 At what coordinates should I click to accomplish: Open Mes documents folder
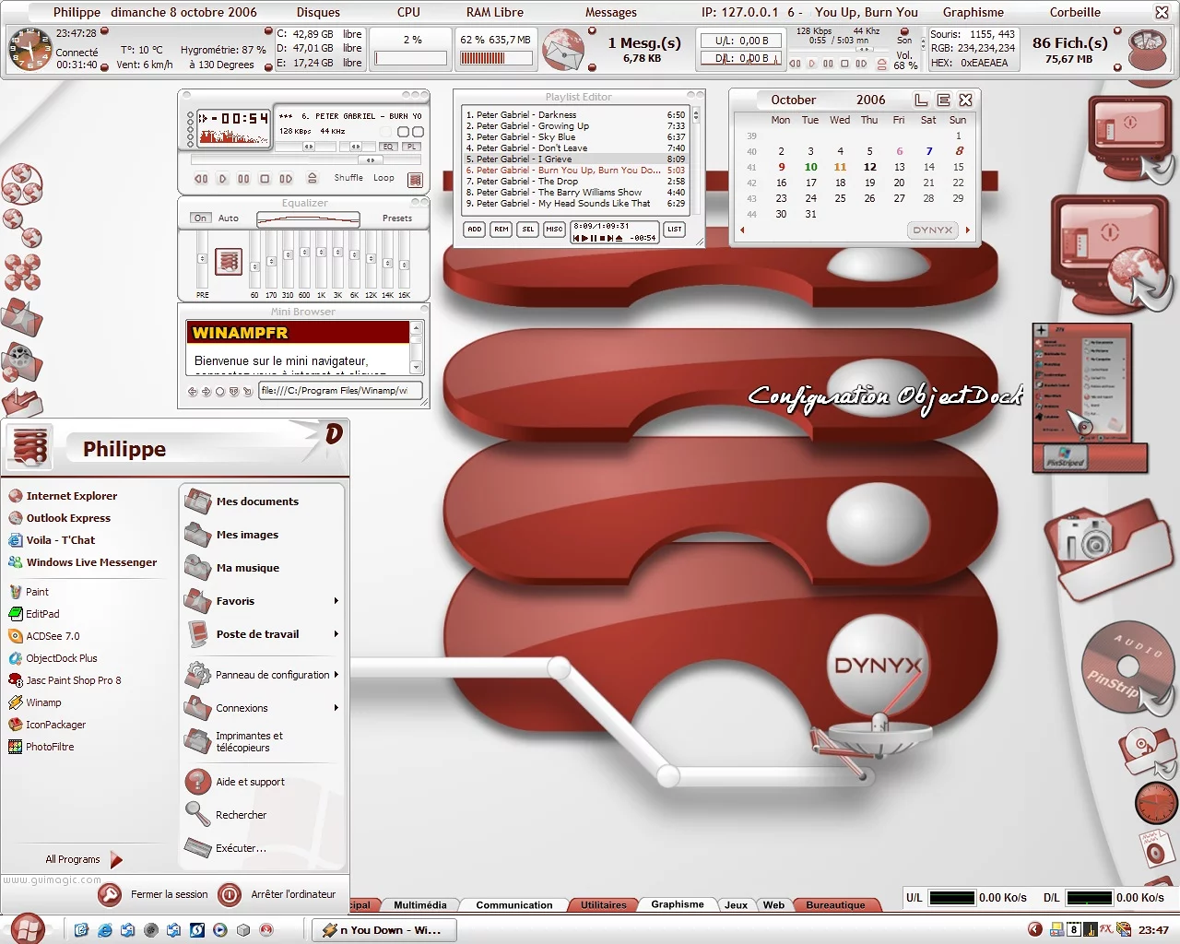pyautogui.click(x=257, y=501)
